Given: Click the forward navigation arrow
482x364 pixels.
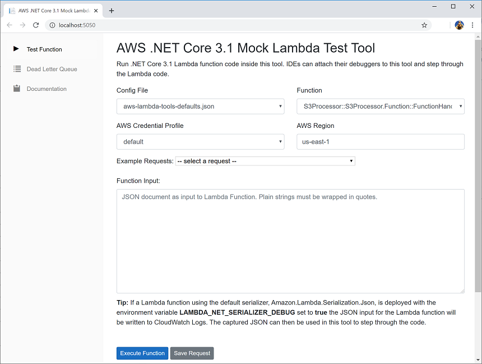Looking at the screenshot, I should (22, 25).
